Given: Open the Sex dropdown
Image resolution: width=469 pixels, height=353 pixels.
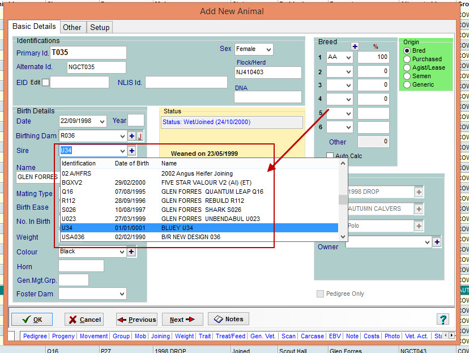Looking at the screenshot, I should tap(268, 49).
